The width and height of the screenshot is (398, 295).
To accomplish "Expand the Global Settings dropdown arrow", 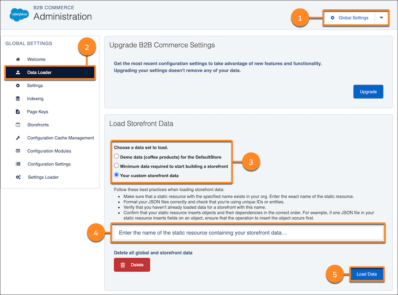I will (x=382, y=18).
